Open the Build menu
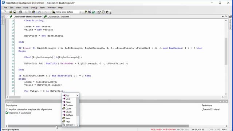Viewport: 233px width, 131px height. tap(26, 8)
